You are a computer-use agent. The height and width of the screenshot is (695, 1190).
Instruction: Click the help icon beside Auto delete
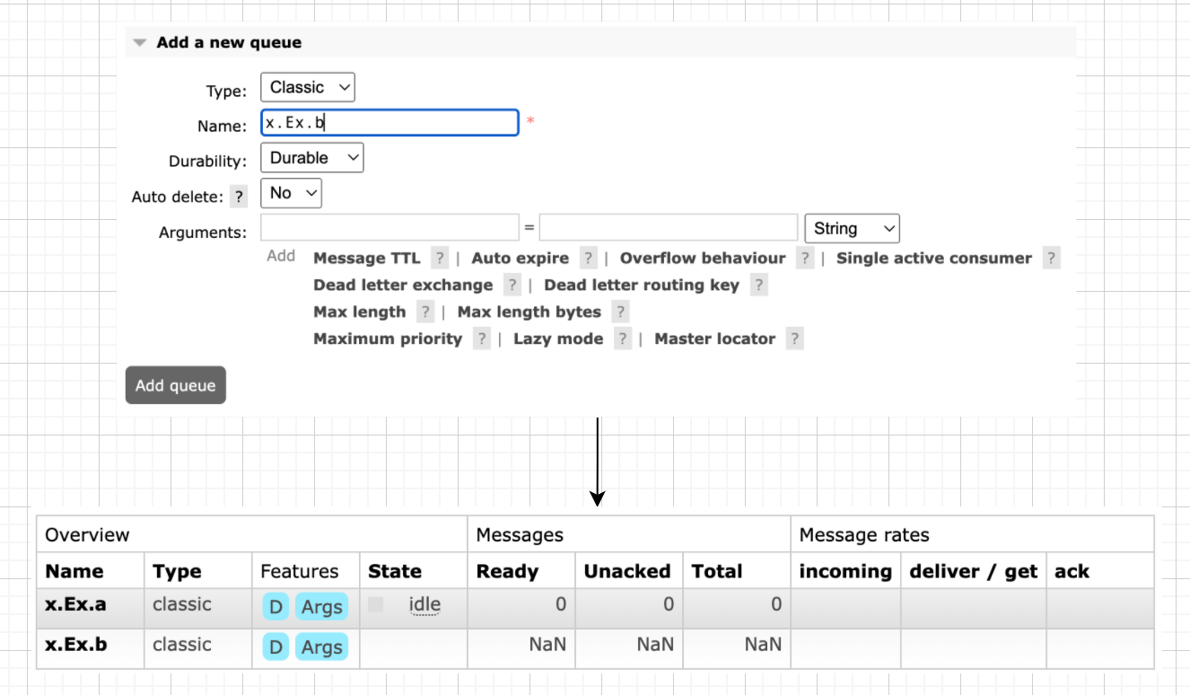(x=238, y=197)
